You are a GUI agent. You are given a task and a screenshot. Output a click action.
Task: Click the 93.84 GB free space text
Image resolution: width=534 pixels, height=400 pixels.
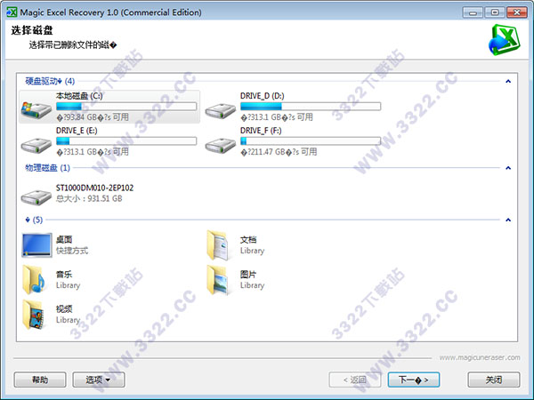(x=93, y=117)
